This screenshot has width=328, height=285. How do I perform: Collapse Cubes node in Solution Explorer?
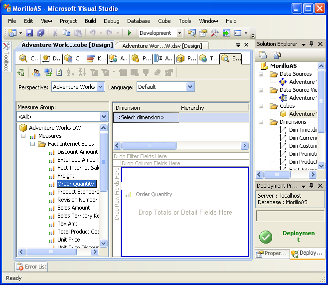click(x=261, y=106)
